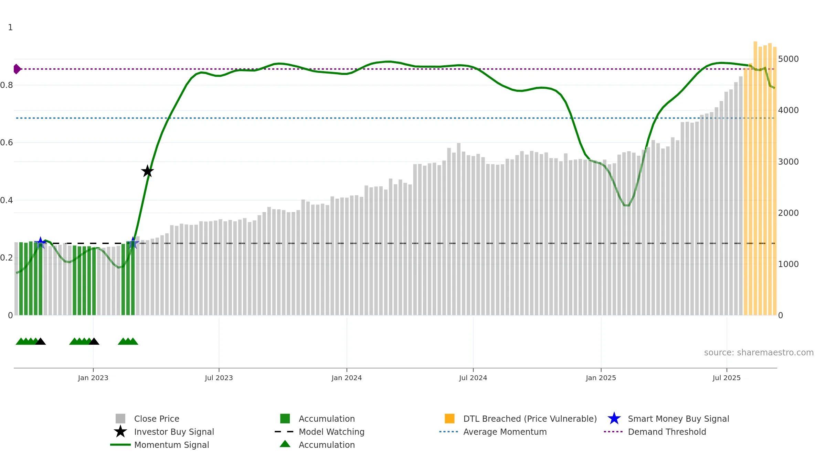Click the source: sharemaestro.com text
The height and width of the screenshot is (464, 826).
pyautogui.click(x=759, y=353)
